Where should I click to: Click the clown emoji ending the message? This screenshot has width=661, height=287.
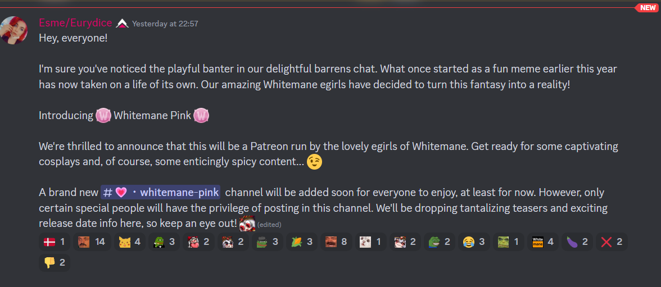coord(247,224)
